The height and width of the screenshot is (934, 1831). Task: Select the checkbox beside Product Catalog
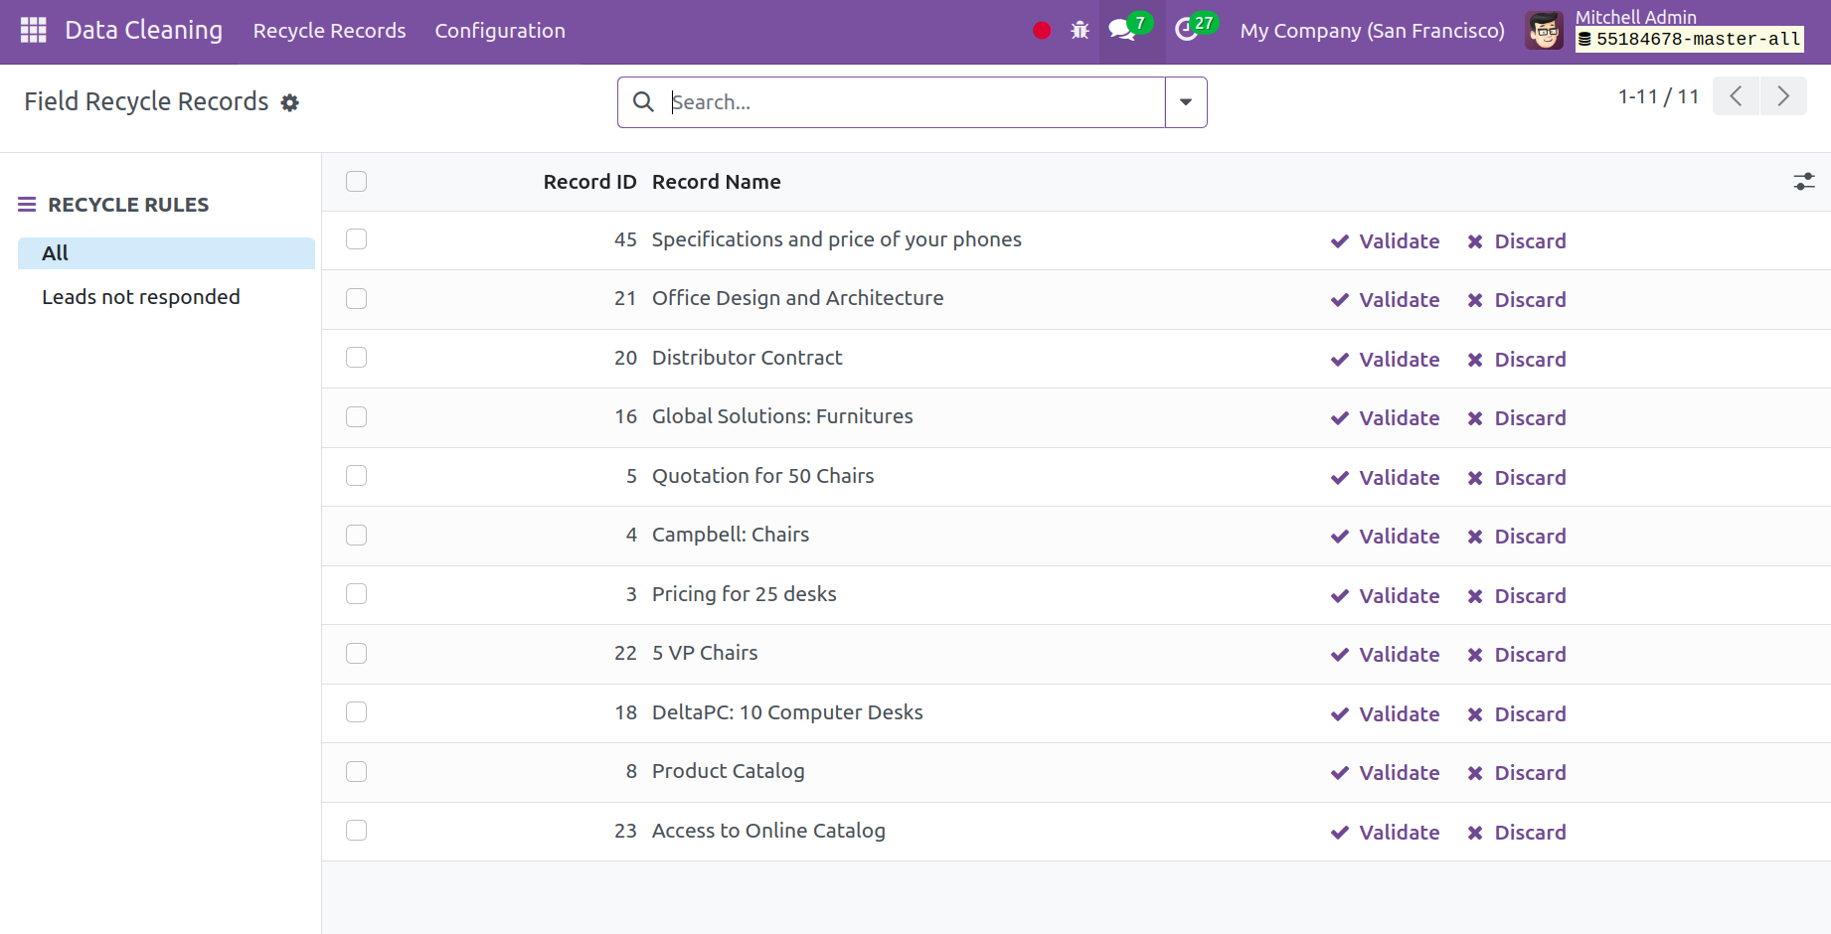[356, 772]
